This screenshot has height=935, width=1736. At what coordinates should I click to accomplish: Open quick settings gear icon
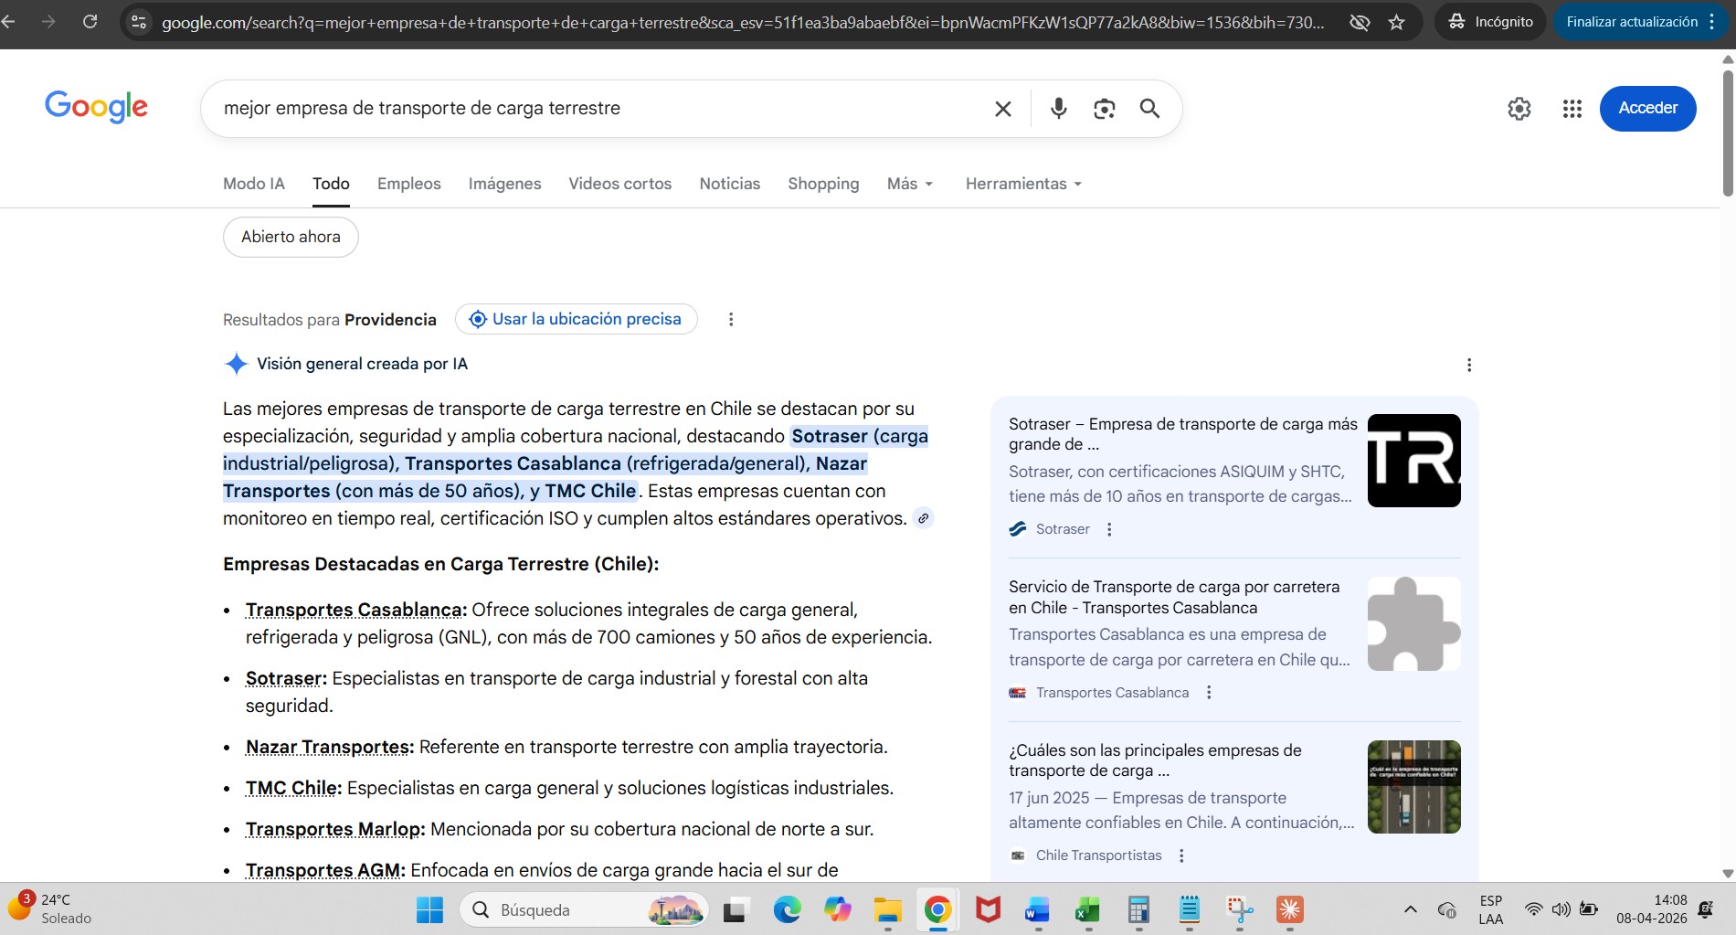tap(1519, 109)
